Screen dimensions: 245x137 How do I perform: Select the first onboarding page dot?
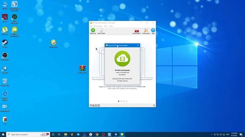click(x=119, y=101)
